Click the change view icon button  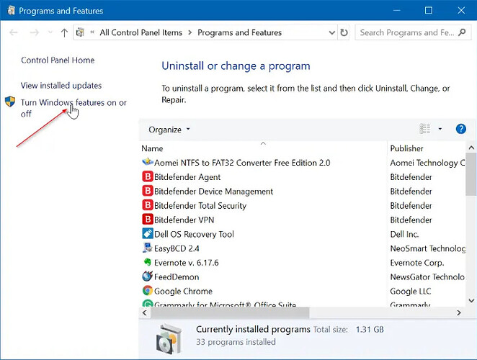(425, 129)
